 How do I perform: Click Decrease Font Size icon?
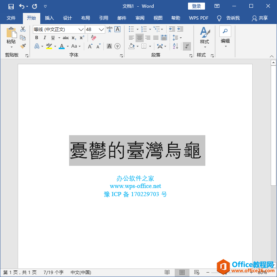tap(98, 46)
